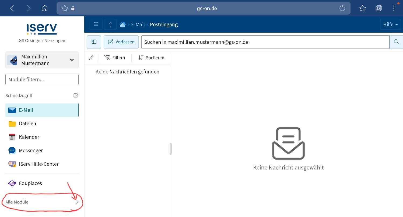Toggle the mail folder sidebar panel
The image size is (403, 217).
(94, 42)
